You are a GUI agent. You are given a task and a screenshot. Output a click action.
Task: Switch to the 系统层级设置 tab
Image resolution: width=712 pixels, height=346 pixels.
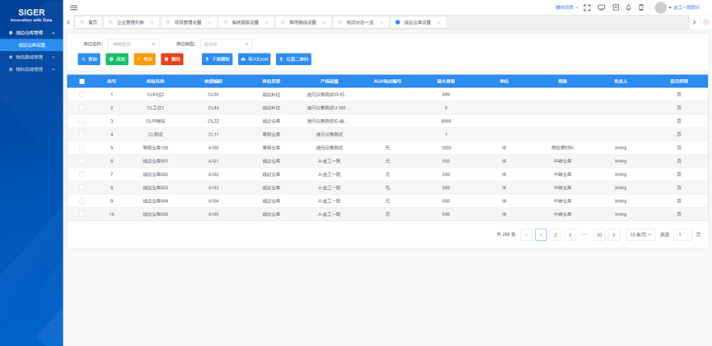[246, 22]
